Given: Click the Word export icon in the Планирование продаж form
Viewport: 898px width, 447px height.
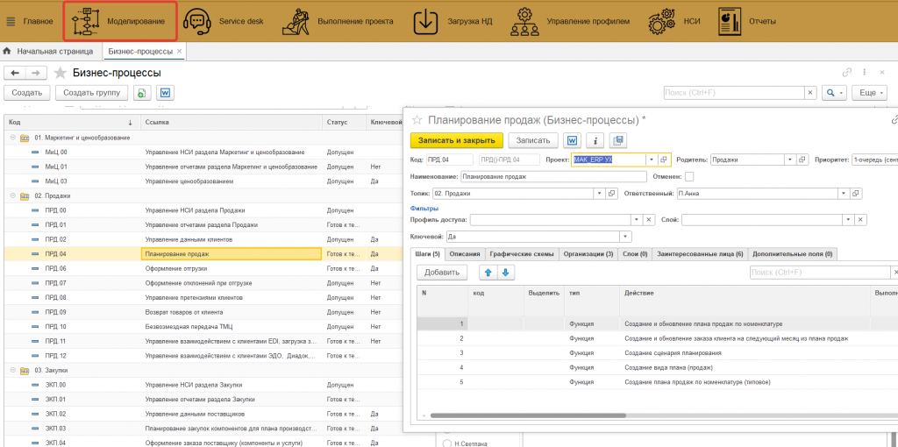Looking at the screenshot, I should click(x=573, y=140).
